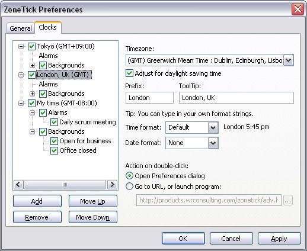Click the ToolTip input field

point(236,98)
